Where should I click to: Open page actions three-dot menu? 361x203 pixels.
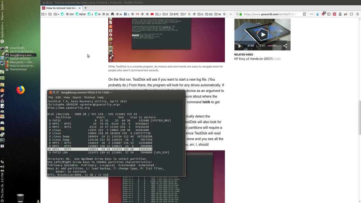311,14
